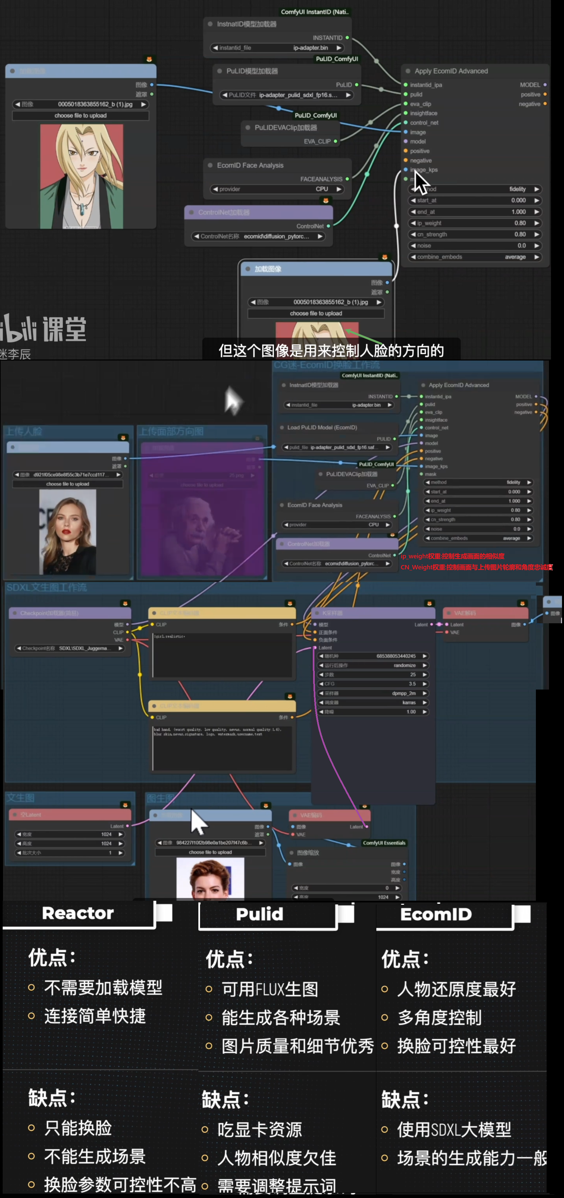
Task: Click the Latent output port on 空Latent node
Action: pyautogui.click(x=127, y=826)
